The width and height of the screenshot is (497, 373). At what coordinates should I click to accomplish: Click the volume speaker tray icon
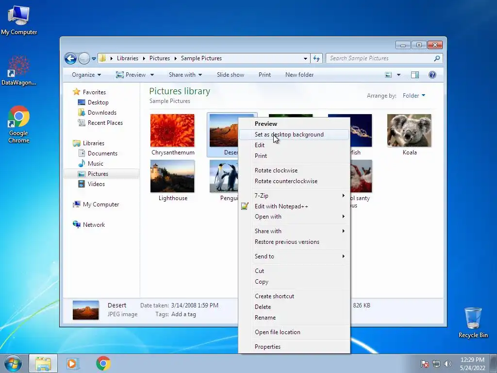(x=448, y=364)
